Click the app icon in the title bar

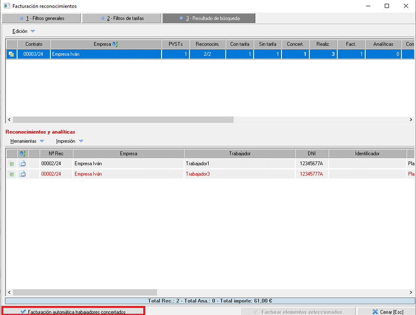(7, 6)
